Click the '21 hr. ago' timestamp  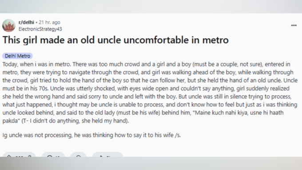coord(49,22)
